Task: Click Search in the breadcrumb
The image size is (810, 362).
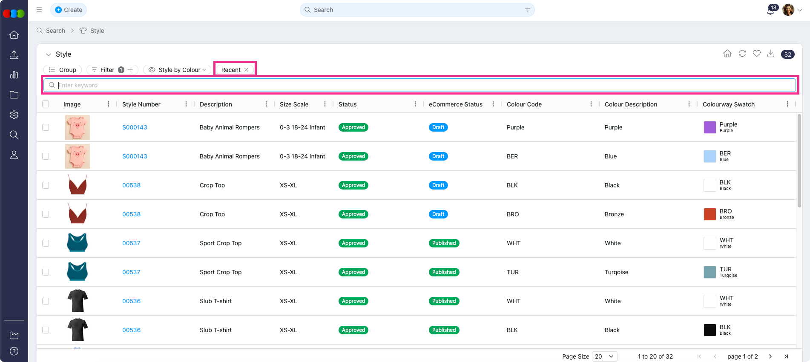Action: coord(55,31)
